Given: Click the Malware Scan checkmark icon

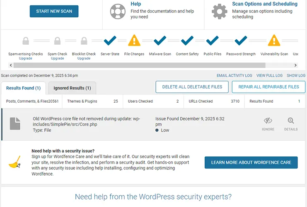Looking at the screenshot, I should point(160,41).
